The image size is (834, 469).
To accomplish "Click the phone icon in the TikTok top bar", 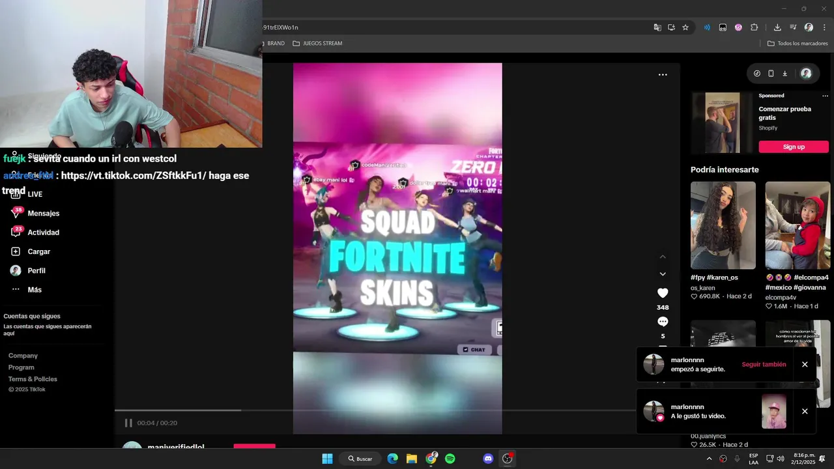I will [771, 74].
